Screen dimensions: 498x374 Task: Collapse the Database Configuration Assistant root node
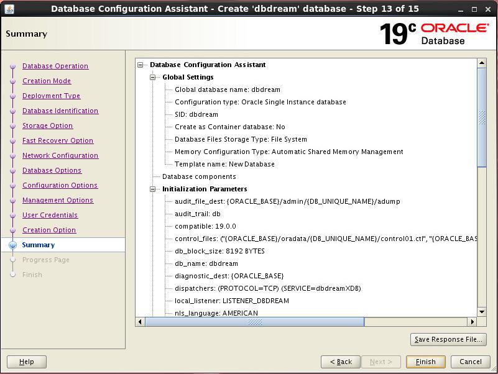click(x=141, y=65)
